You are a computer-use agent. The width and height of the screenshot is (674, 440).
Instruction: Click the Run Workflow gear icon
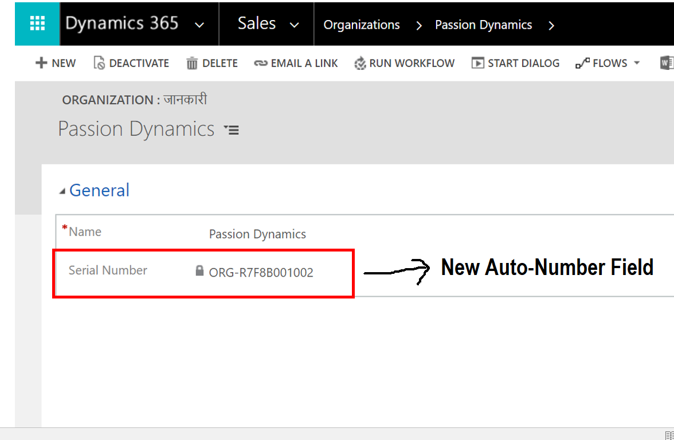[360, 64]
